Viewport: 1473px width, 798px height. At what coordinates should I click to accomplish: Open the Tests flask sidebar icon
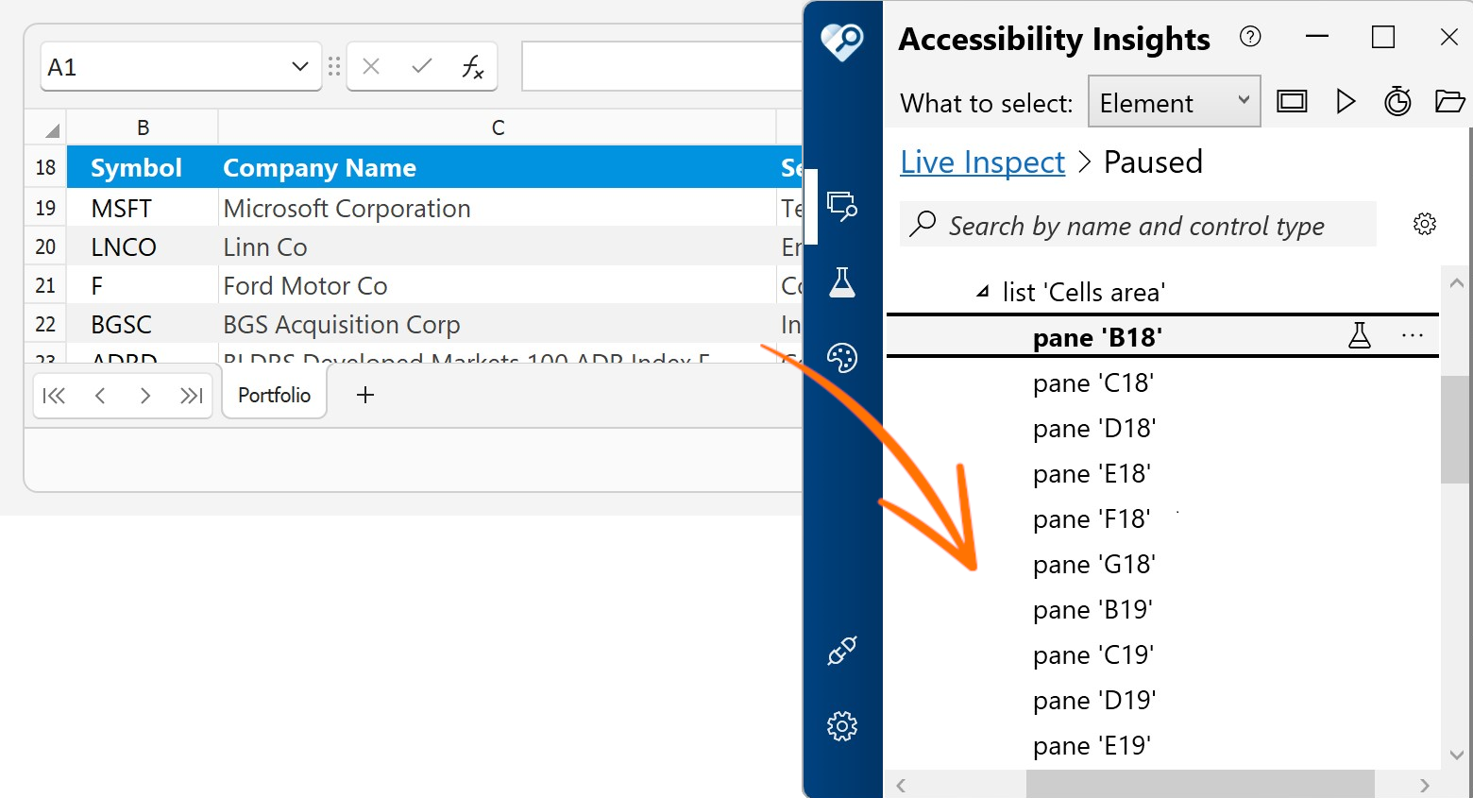(x=841, y=282)
